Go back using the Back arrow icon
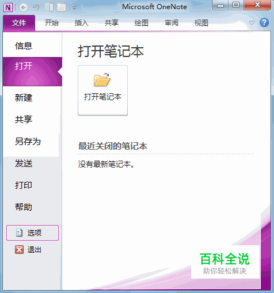 pyautogui.click(x=24, y=7)
